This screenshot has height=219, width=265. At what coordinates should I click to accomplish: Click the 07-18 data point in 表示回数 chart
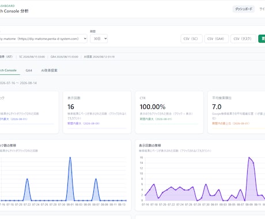click(x=154, y=184)
